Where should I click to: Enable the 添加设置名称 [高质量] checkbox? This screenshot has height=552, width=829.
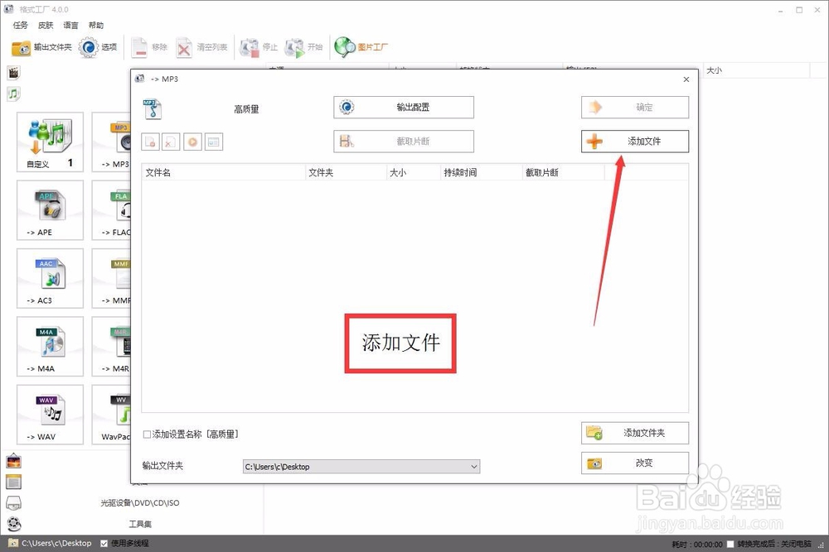click(147, 433)
